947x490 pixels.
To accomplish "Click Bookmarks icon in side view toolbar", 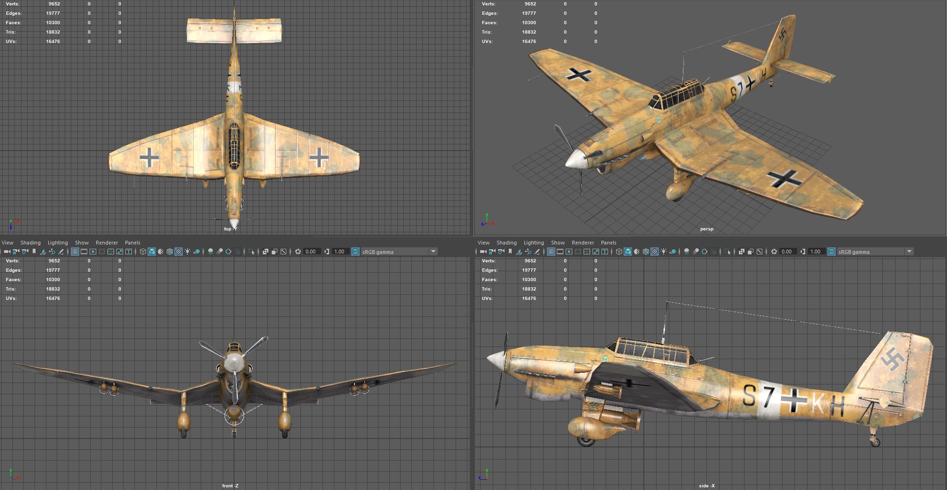I will coord(510,252).
